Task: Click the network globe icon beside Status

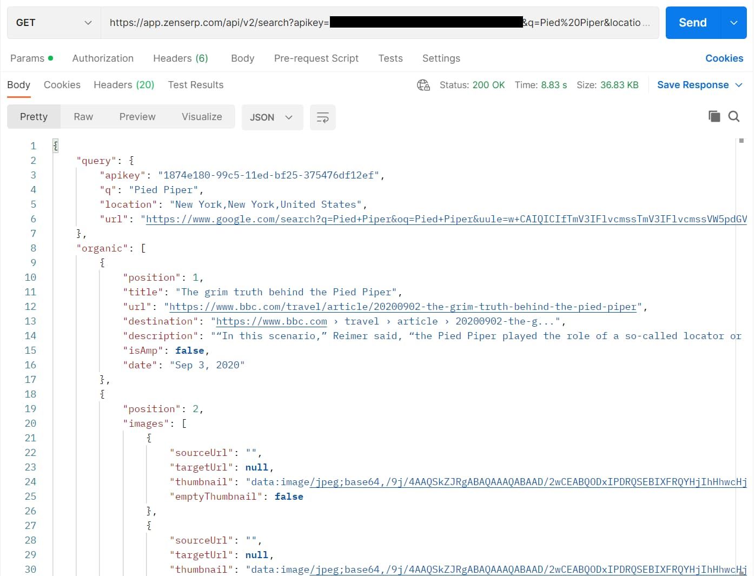Action: pos(423,85)
